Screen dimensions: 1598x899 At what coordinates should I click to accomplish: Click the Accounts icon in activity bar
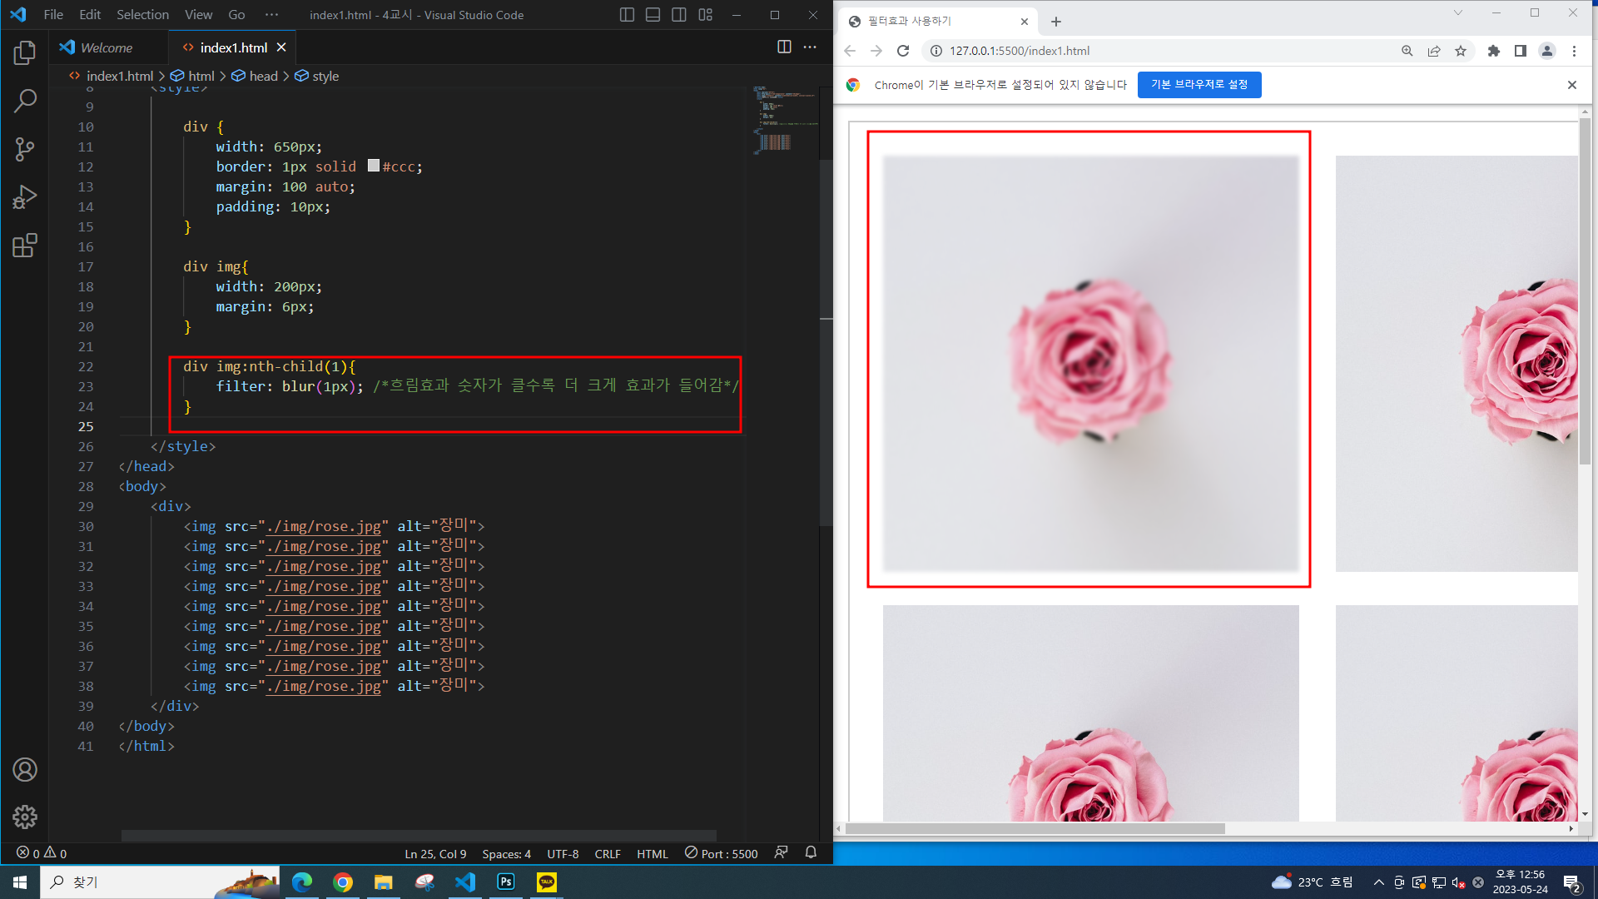click(x=25, y=770)
